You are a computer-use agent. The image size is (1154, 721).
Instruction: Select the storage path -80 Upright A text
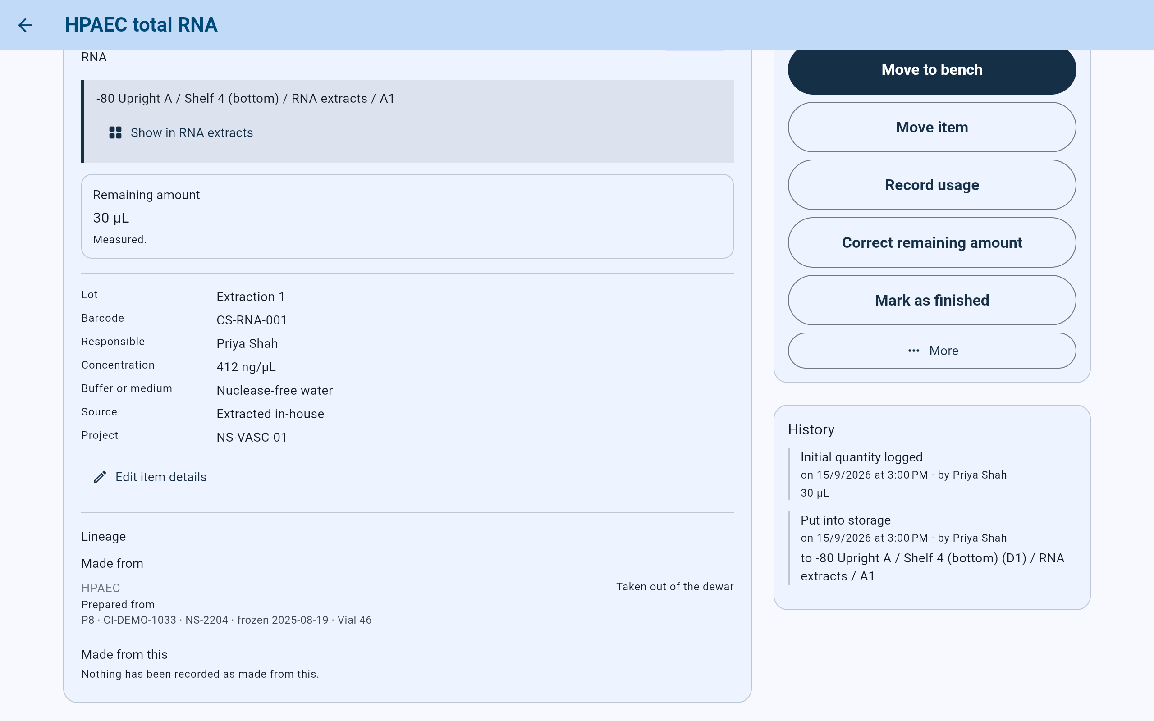click(246, 98)
